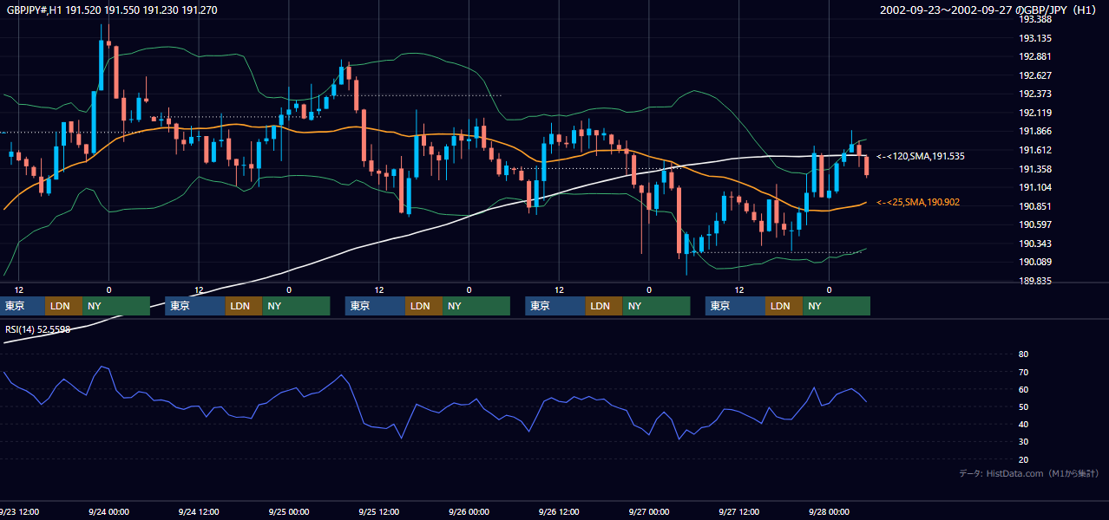Image resolution: width=1109 pixels, height=520 pixels.
Task: Select the 9/27 12:00 date label
Action: pyautogui.click(x=739, y=511)
